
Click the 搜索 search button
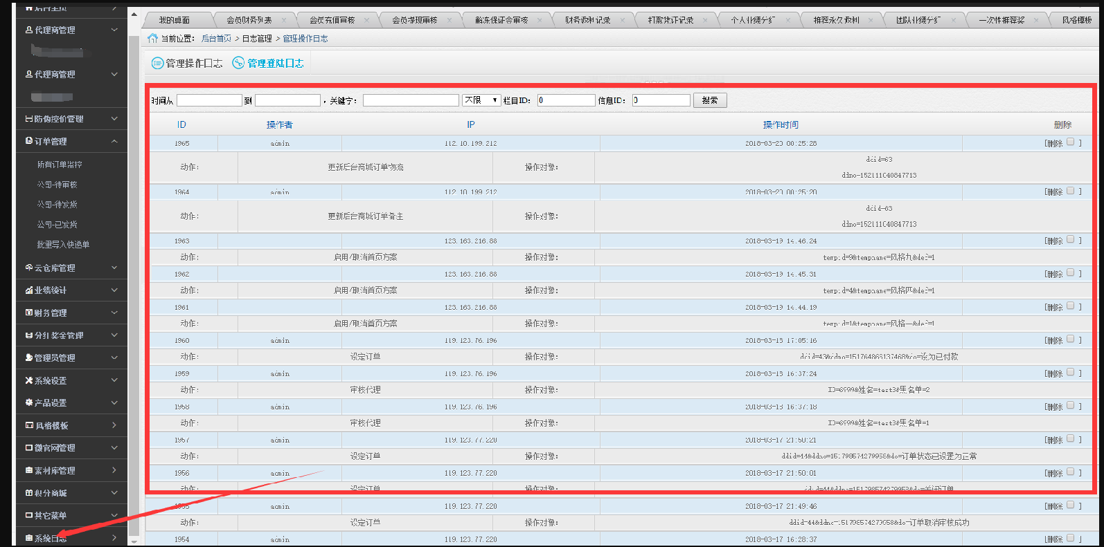pyautogui.click(x=710, y=100)
